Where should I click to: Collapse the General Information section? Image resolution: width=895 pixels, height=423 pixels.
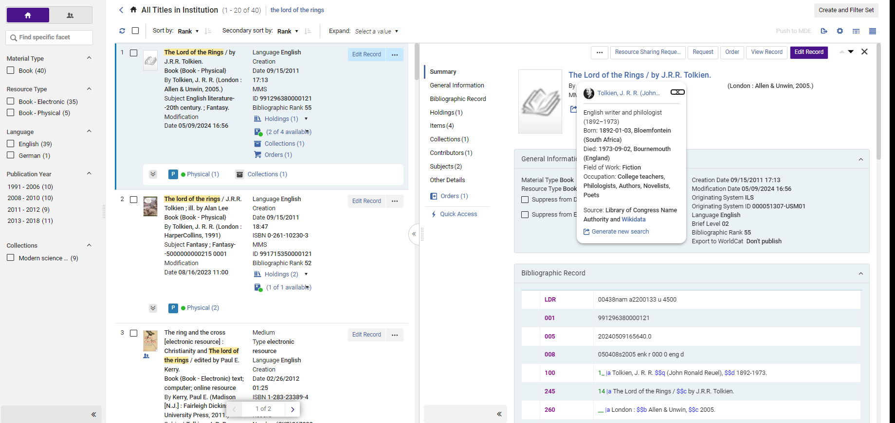(x=860, y=159)
